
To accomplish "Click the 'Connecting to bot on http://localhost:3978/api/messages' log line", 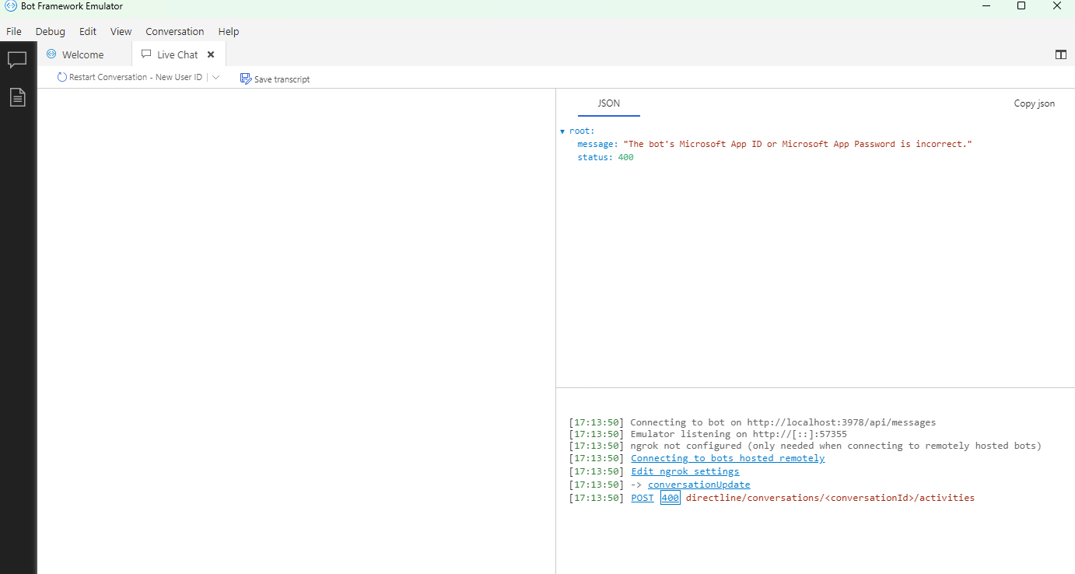I will (783, 422).
